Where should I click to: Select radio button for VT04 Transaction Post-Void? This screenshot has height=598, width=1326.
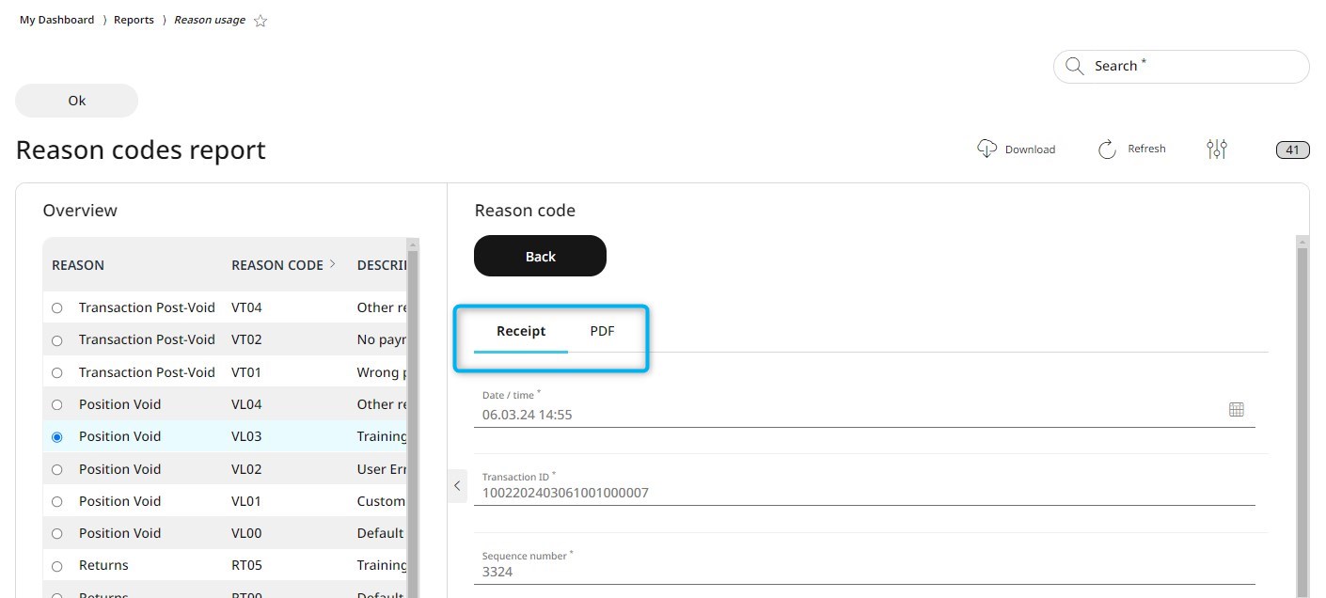point(57,307)
